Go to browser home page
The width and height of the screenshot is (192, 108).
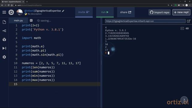point(12,5)
